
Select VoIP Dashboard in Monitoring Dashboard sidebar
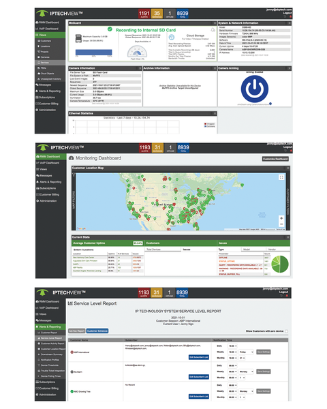pos(51,163)
